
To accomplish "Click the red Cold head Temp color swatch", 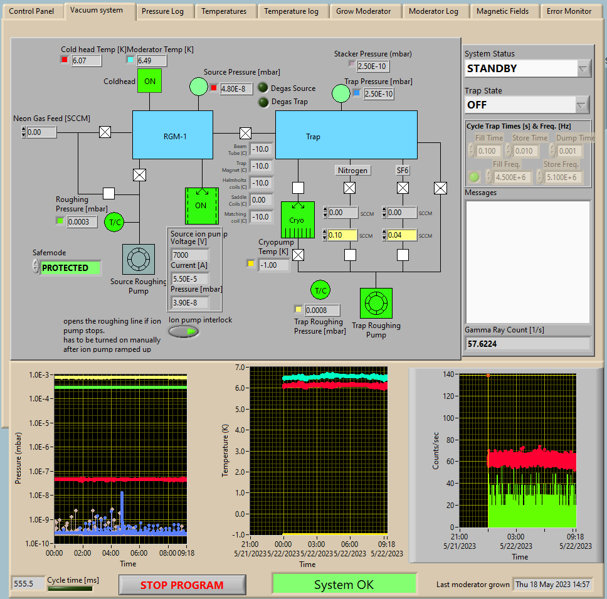I will (x=64, y=60).
